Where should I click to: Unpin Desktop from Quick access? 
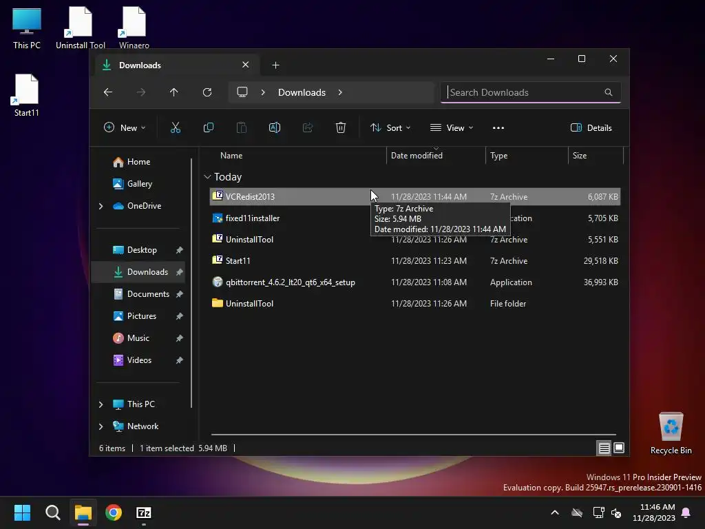click(x=180, y=250)
